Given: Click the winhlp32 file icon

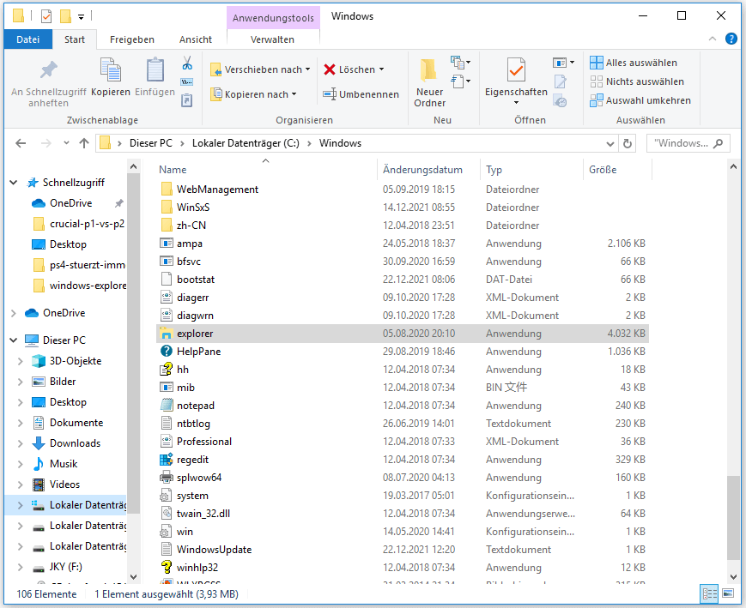Looking at the screenshot, I should click(166, 567).
